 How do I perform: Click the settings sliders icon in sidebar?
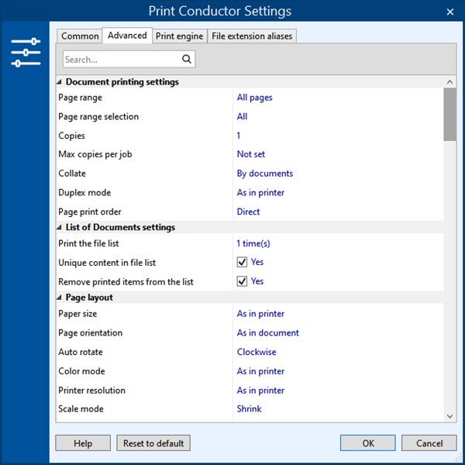26,53
